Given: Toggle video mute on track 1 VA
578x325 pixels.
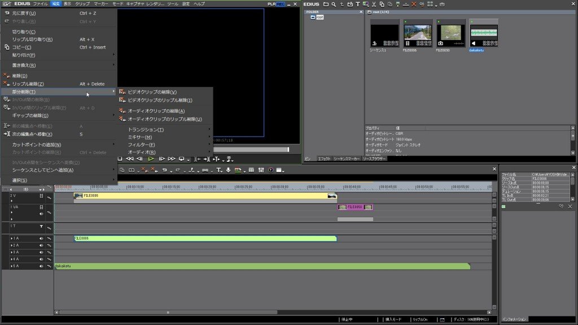Looking at the screenshot, I should [x=41, y=207].
